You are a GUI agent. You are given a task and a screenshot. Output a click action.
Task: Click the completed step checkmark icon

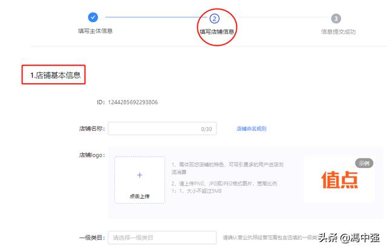pos(93,17)
